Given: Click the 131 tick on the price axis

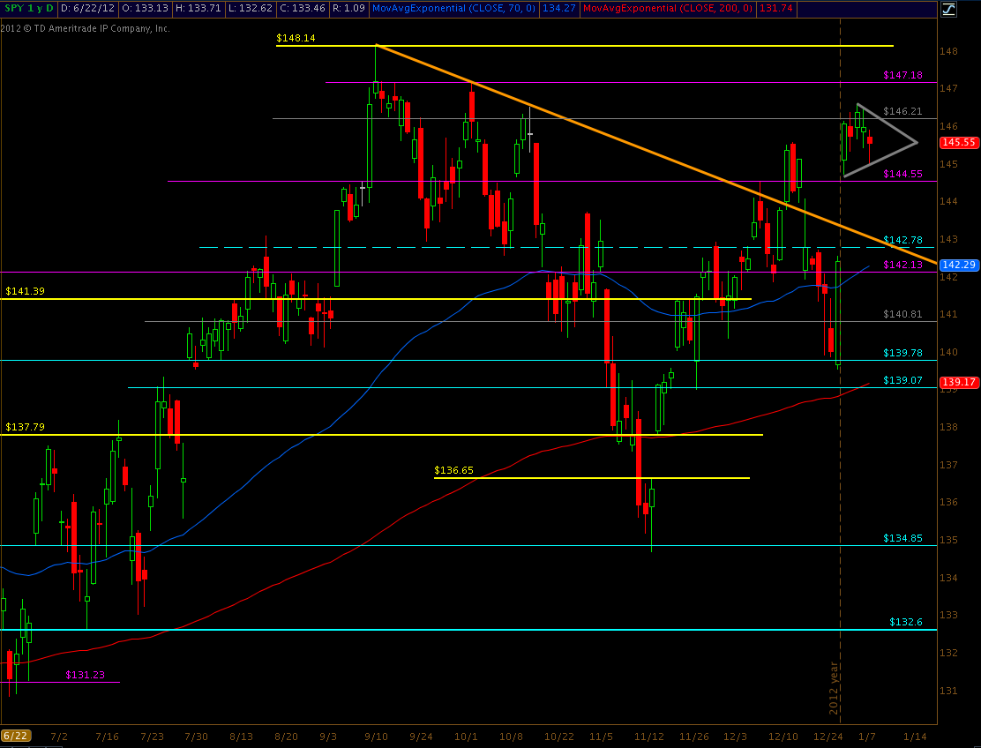Looking at the screenshot, I should pos(948,691).
